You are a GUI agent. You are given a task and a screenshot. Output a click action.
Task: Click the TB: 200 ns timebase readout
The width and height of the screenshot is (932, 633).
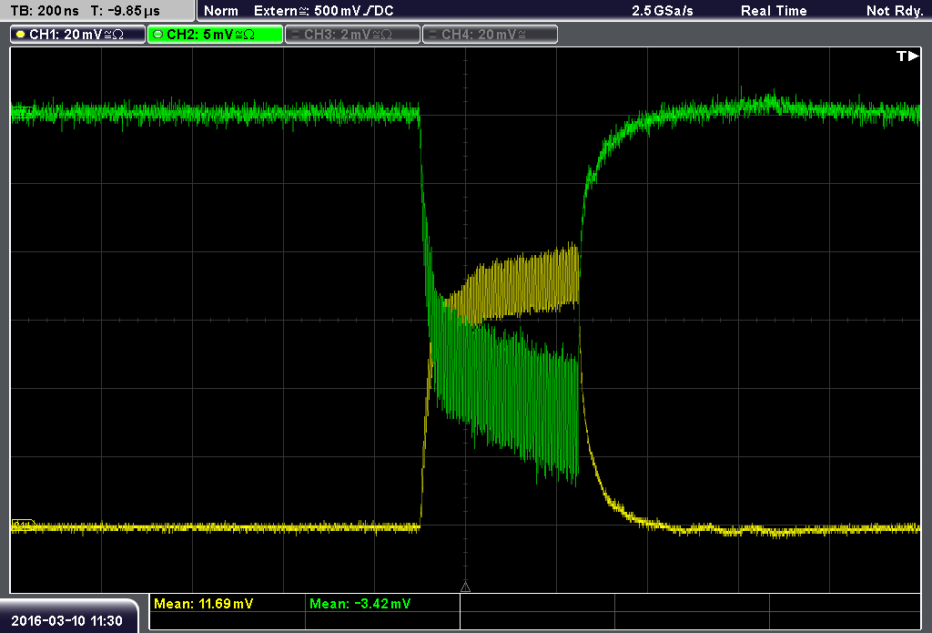[x=45, y=11]
